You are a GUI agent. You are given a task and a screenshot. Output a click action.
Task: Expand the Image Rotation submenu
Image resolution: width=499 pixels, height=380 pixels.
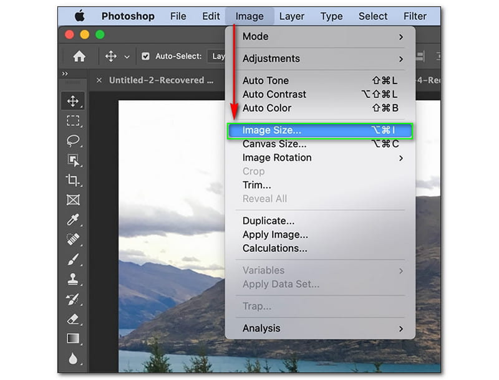point(319,158)
